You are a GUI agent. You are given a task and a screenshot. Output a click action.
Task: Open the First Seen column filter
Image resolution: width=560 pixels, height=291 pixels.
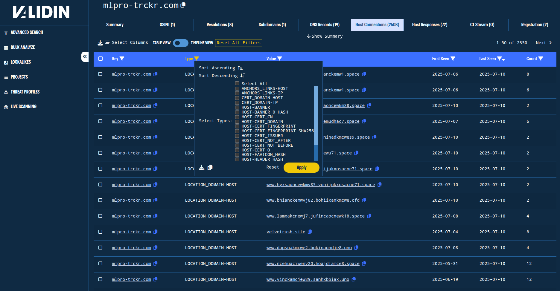point(453,59)
